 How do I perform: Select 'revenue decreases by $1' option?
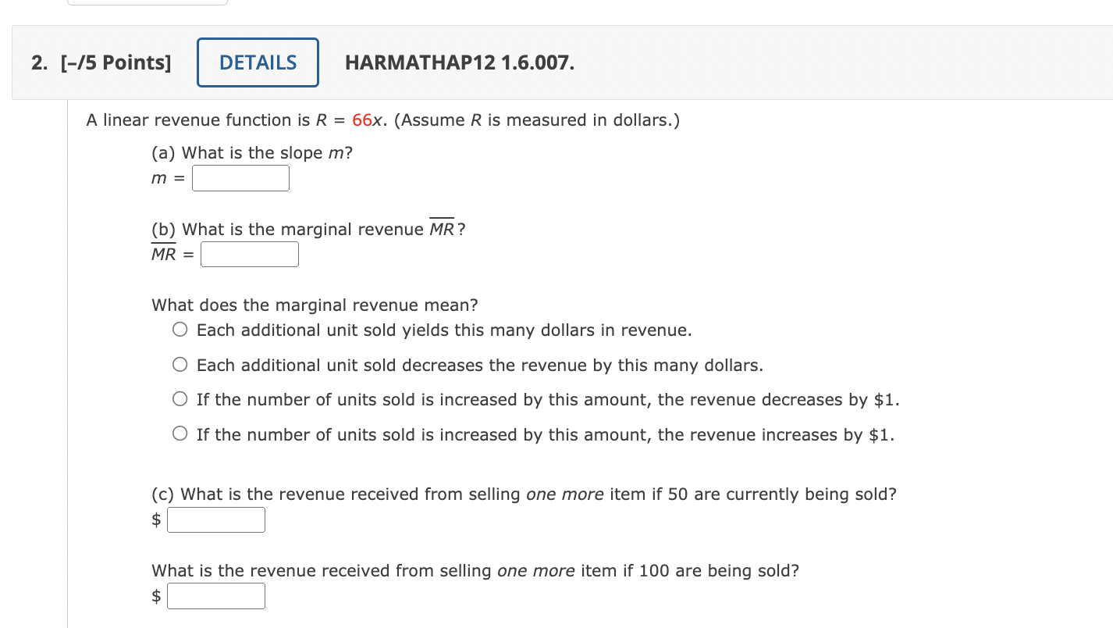pos(180,398)
